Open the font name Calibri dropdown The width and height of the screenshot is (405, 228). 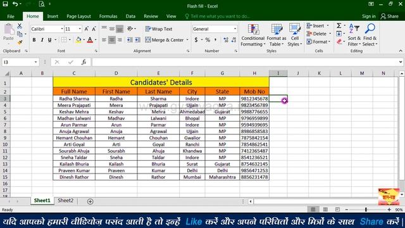62,29
